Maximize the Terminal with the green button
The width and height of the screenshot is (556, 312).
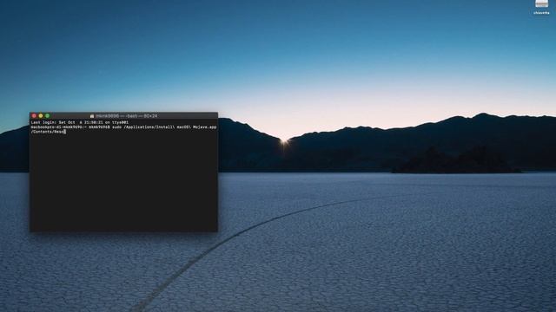(x=48, y=115)
